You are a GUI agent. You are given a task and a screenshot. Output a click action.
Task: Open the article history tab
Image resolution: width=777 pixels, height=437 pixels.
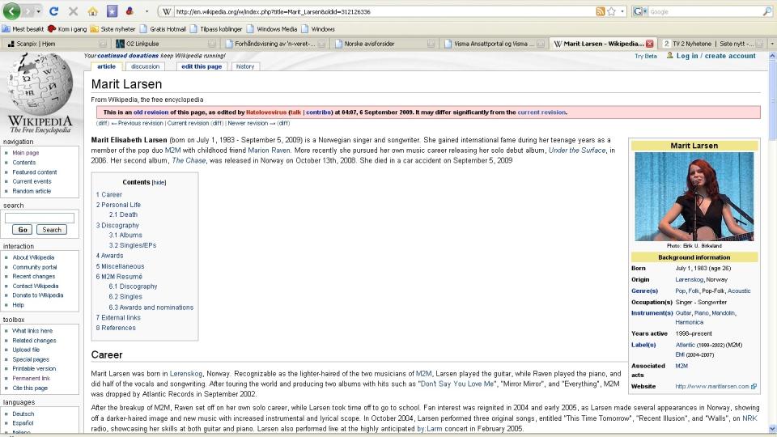coord(244,66)
